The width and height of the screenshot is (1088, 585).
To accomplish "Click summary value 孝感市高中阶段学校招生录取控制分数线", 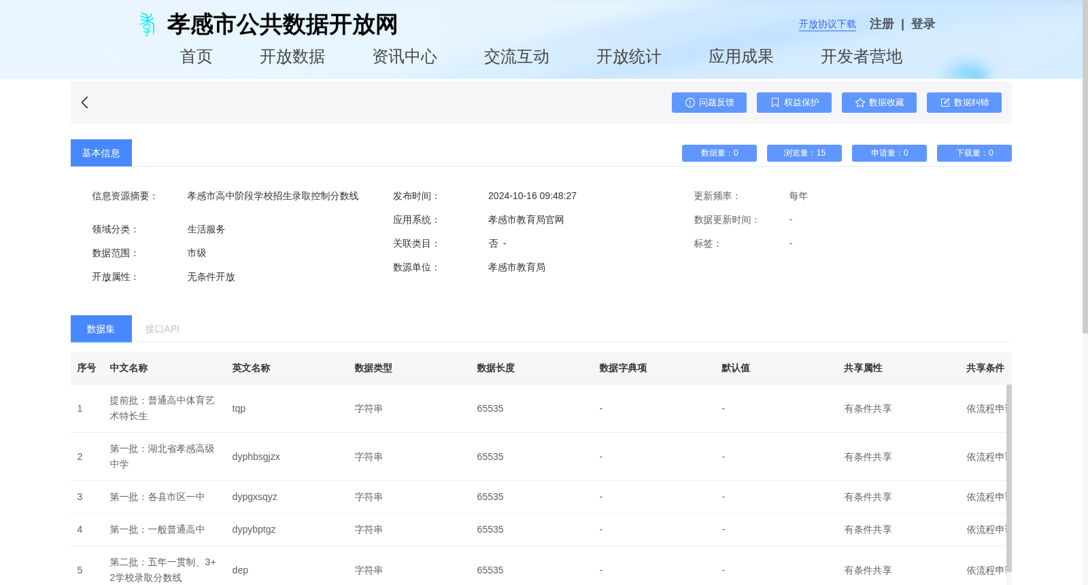I will [x=273, y=196].
